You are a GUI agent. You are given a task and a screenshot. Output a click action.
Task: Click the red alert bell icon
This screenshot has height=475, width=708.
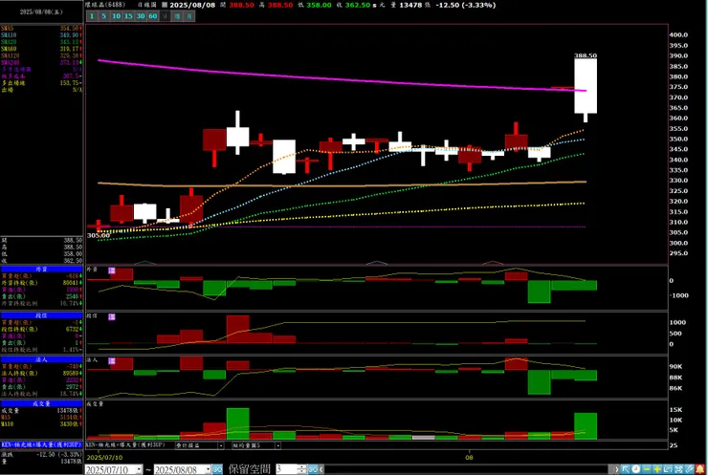[x=700, y=469]
